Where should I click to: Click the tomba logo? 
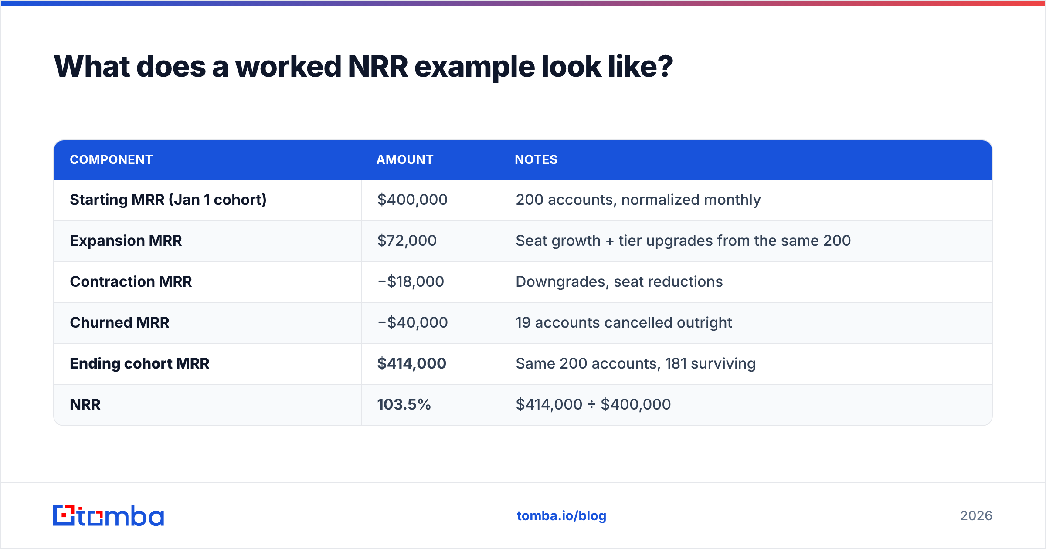(x=109, y=515)
